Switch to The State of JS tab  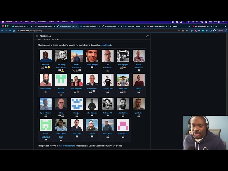(21, 26)
